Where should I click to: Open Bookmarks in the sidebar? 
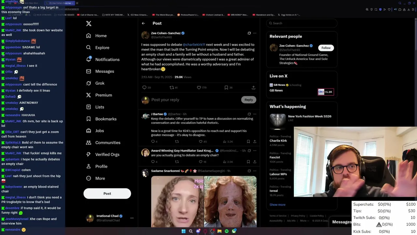tap(101, 119)
